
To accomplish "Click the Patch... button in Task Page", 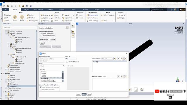I will tap(42, 43).
